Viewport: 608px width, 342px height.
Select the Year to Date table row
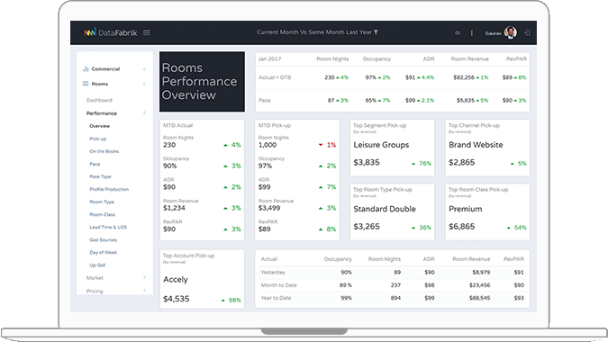click(392, 298)
